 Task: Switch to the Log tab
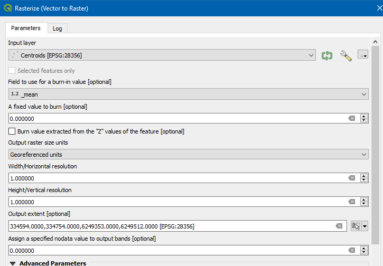click(x=58, y=28)
